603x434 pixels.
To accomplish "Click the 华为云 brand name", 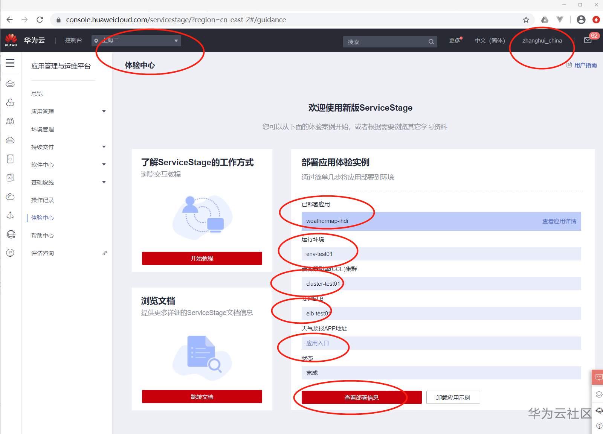I will click(x=35, y=40).
